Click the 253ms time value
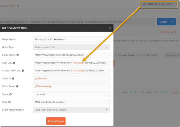 [148, 92]
